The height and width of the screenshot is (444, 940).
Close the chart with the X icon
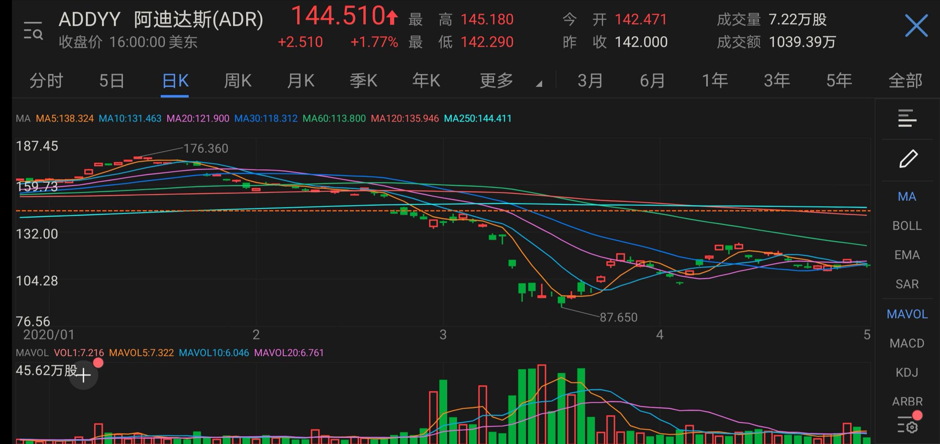coord(916,26)
